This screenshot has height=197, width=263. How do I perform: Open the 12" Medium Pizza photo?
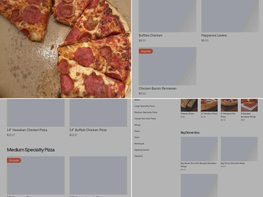click(209, 105)
